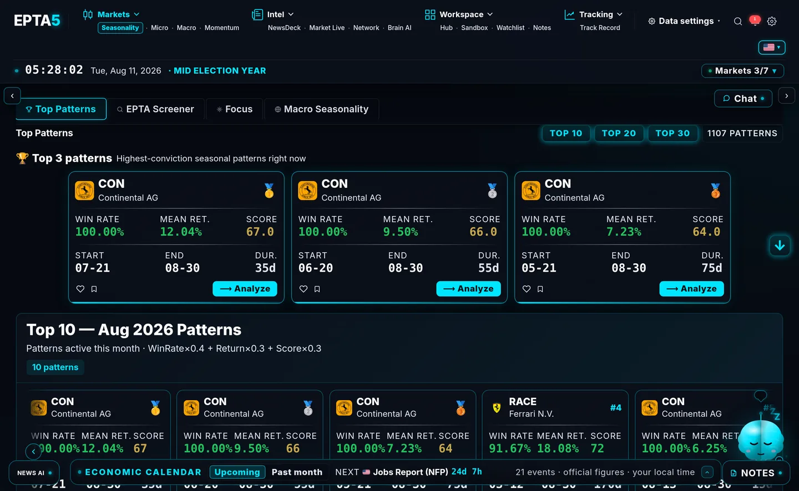Viewport: 799px width, 491px height.
Task: Show the TOP 20 patterns
Action: tap(619, 134)
